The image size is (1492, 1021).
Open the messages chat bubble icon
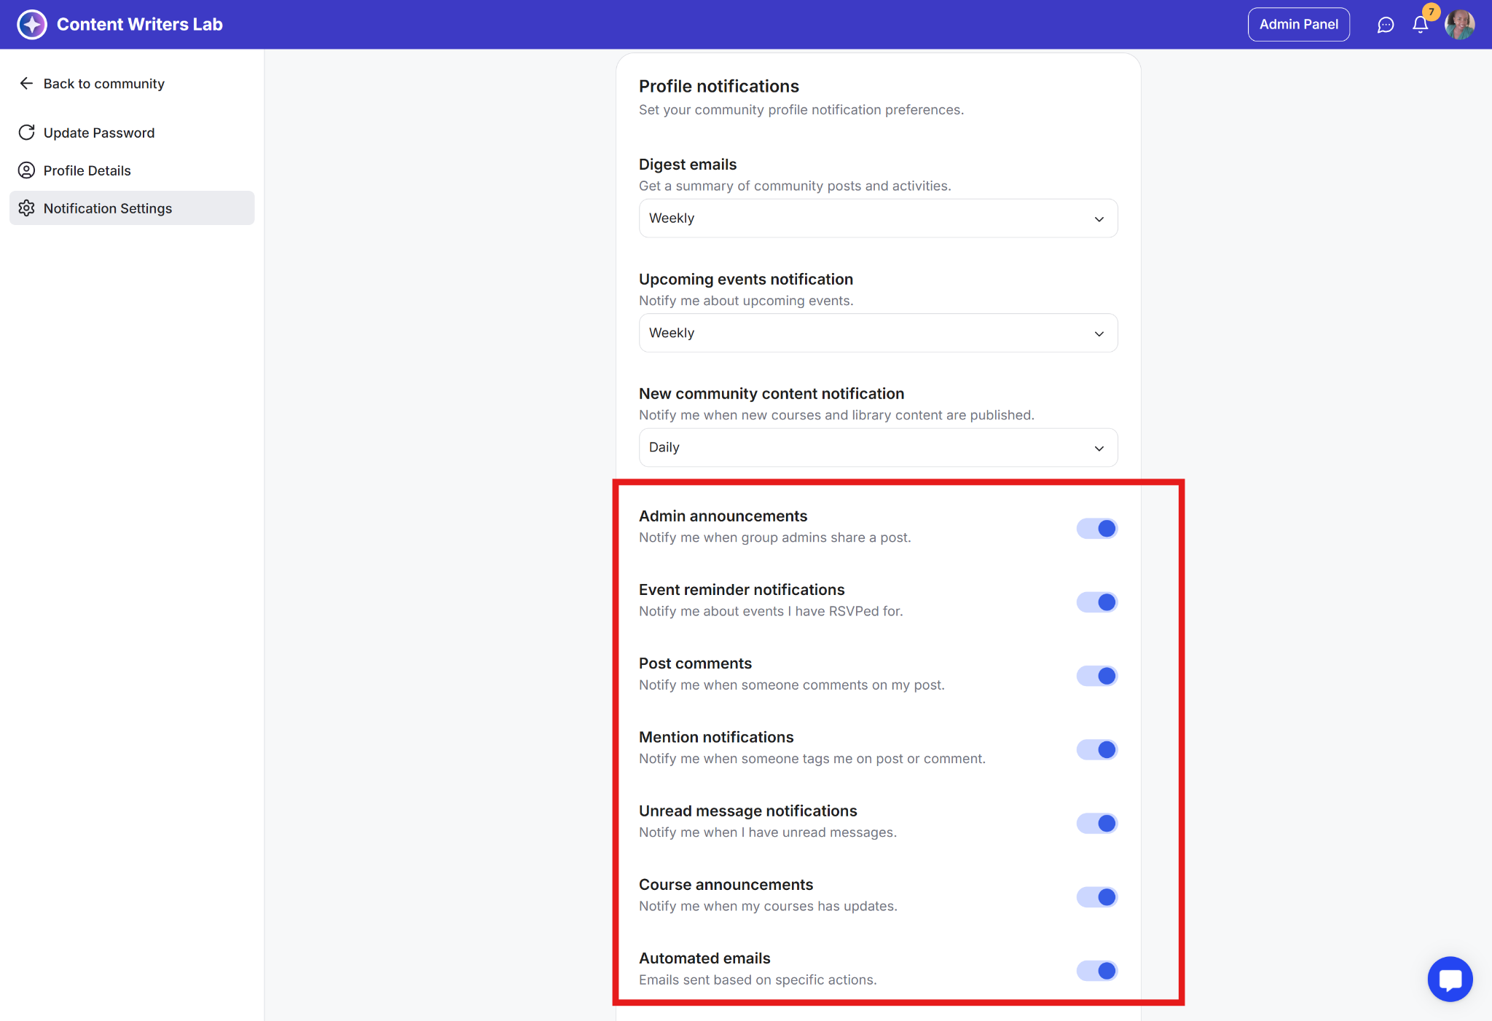click(x=1385, y=25)
